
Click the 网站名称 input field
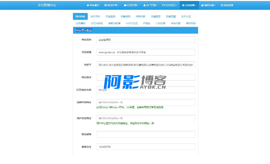point(146,40)
